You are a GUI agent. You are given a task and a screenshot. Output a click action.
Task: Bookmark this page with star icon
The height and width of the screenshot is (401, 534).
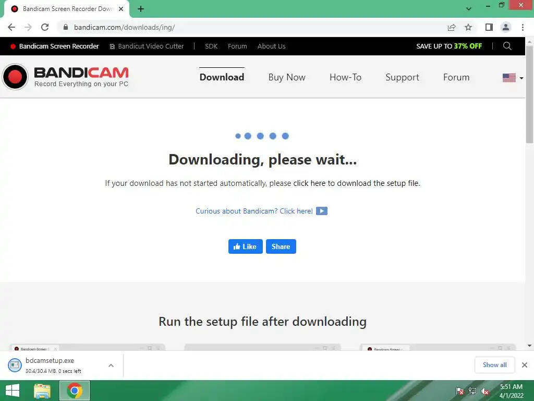(468, 27)
